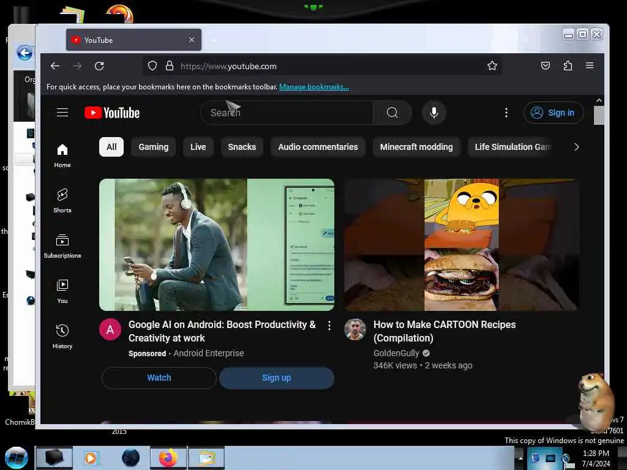This screenshot has width=627, height=470.
Task: Open the Google AI on Android video title
Action: point(222,331)
